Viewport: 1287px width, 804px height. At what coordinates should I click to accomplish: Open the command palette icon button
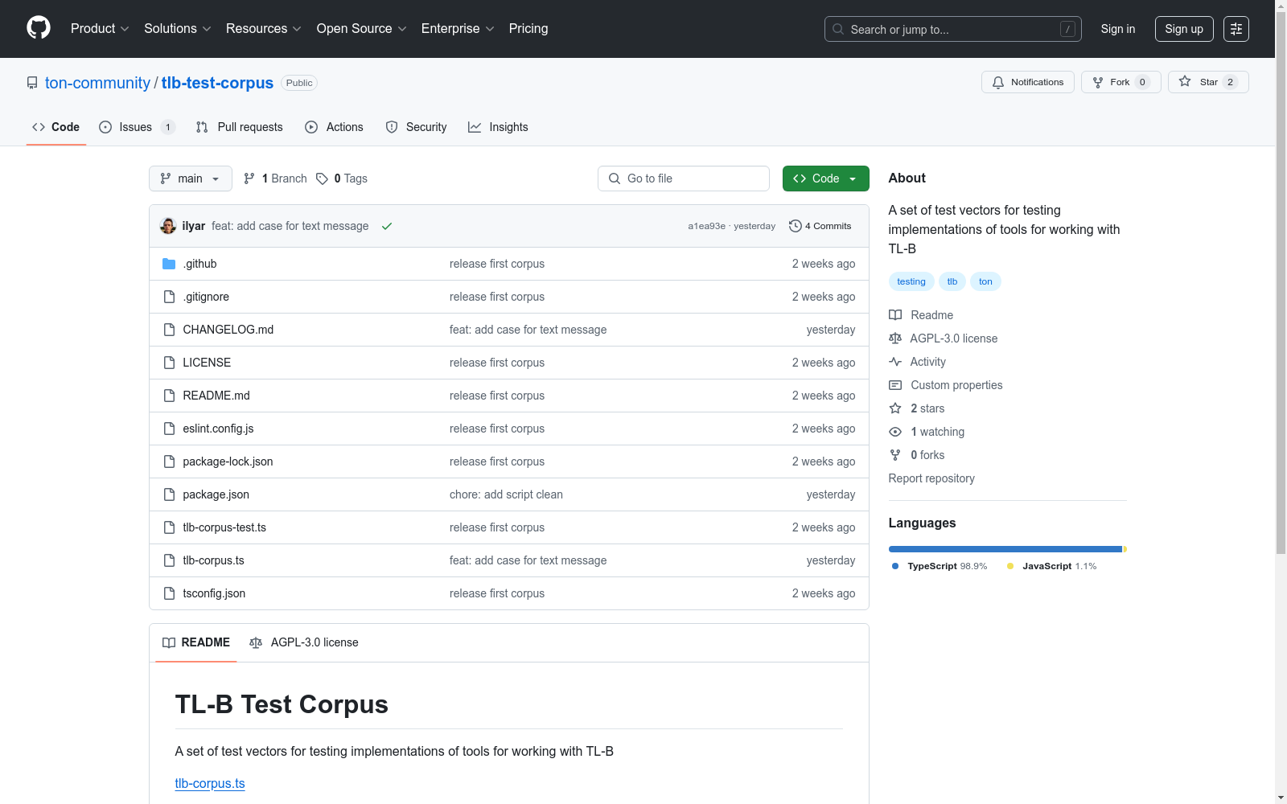[1236, 29]
